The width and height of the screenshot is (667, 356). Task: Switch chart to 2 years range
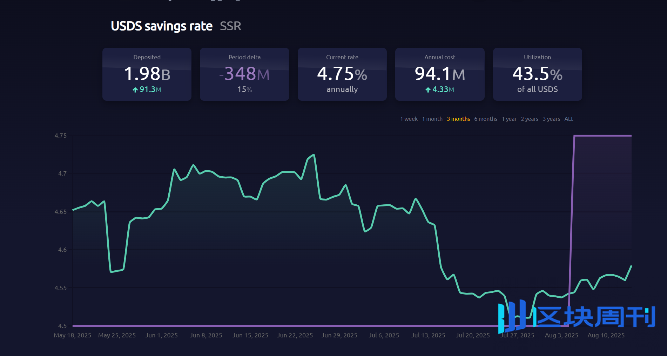click(x=530, y=119)
